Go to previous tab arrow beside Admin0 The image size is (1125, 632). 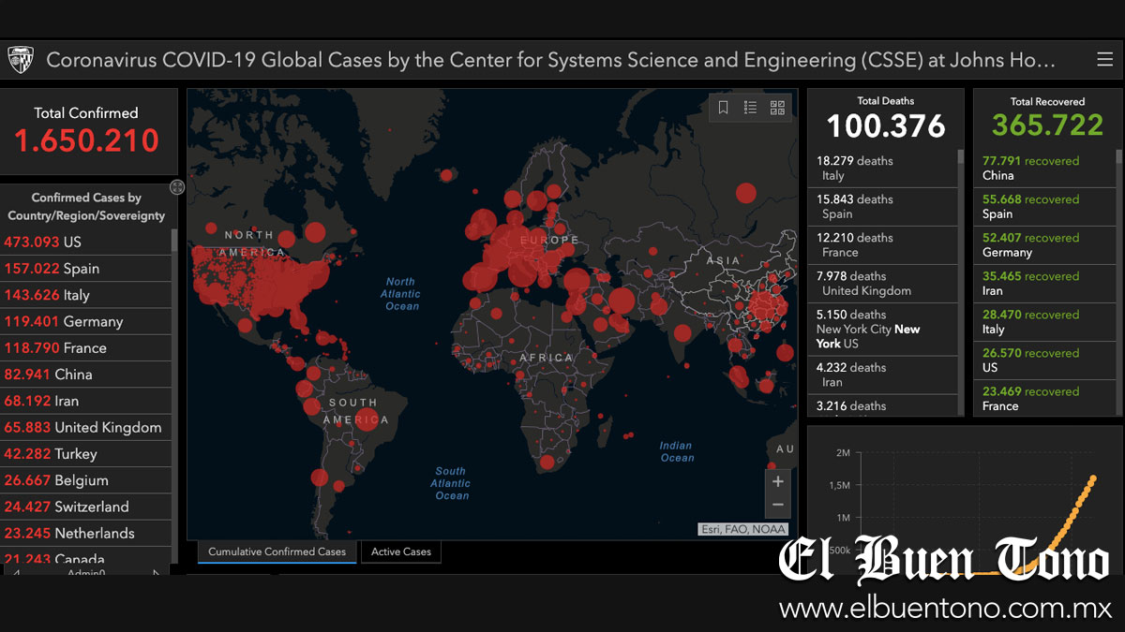[17, 572]
